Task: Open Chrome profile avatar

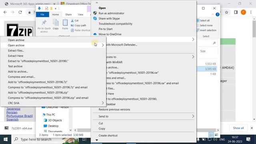Action: click(243, 12)
